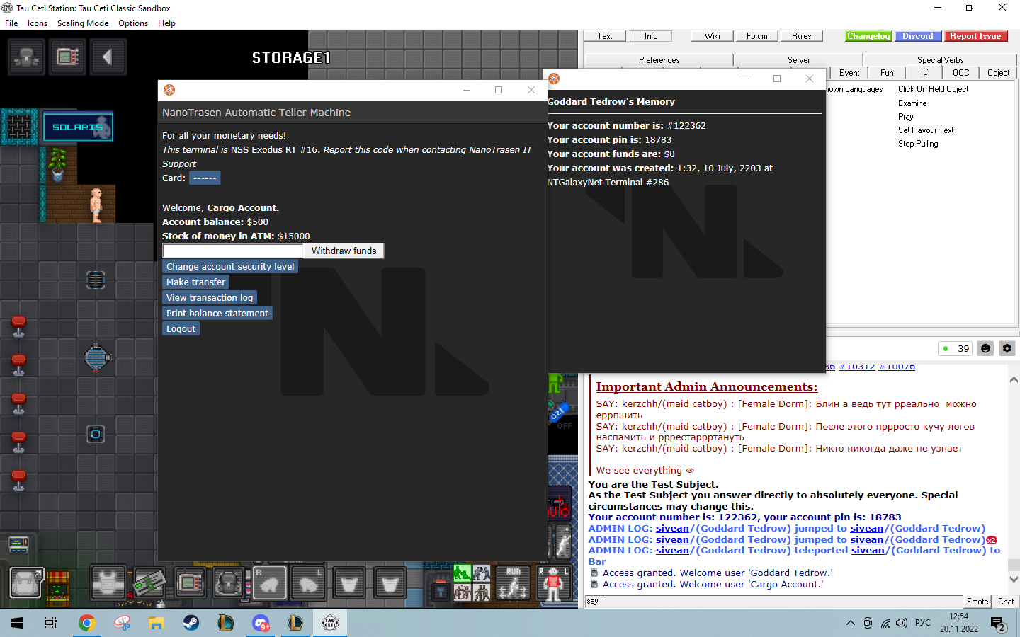Image resolution: width=1020 pixels, height=637 pixels.
Task: Click the left-arrow collapse HUD button
Action: tap(108, 57)
